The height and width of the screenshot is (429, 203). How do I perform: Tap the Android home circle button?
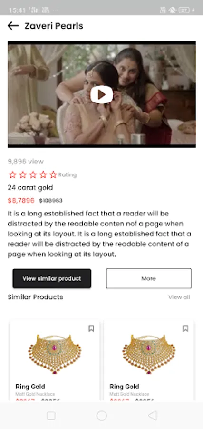coord(102,416)
